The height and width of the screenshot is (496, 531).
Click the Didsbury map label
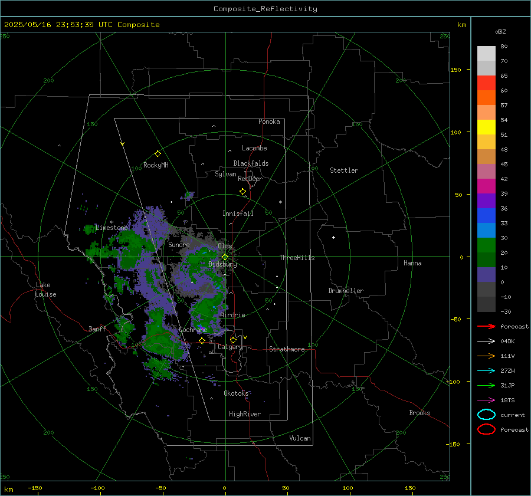(223, 264)
